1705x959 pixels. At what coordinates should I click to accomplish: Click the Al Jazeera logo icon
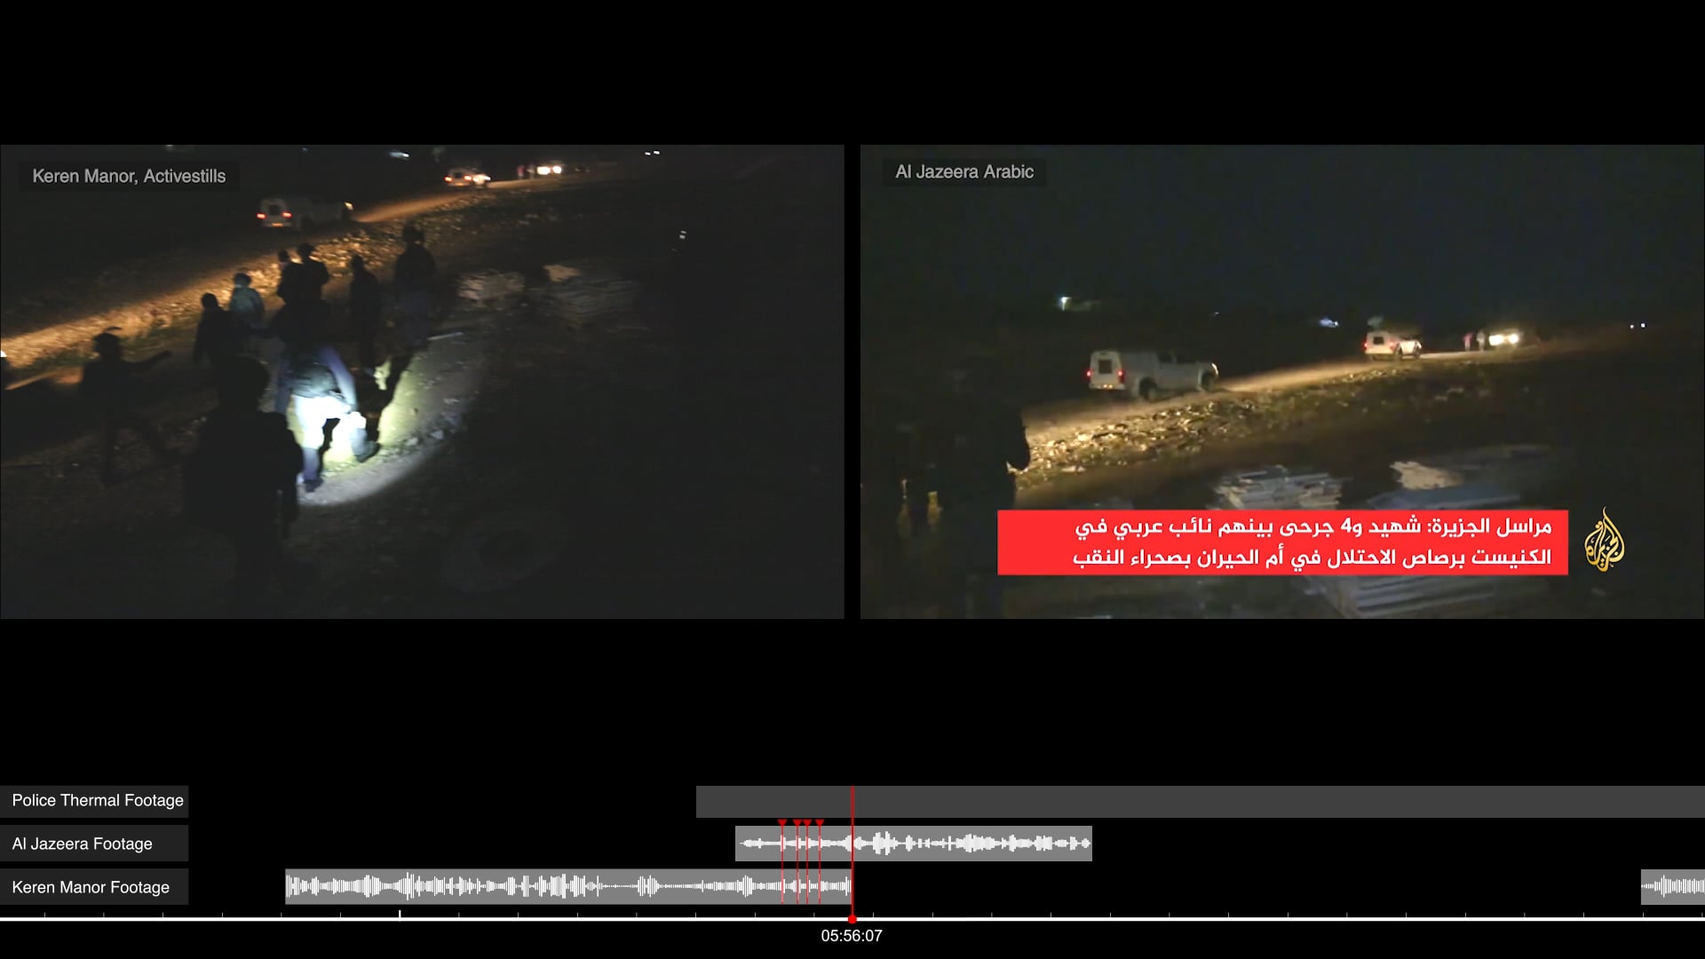[1606, 540]
